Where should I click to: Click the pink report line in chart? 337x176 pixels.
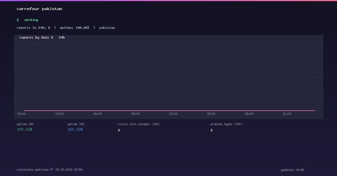(x=170, y=111)
